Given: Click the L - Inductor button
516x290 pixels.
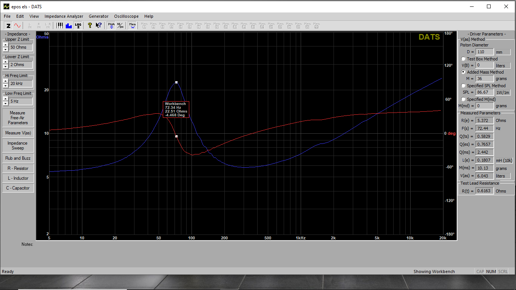Looking at the screenshot, I should point(18,178).
